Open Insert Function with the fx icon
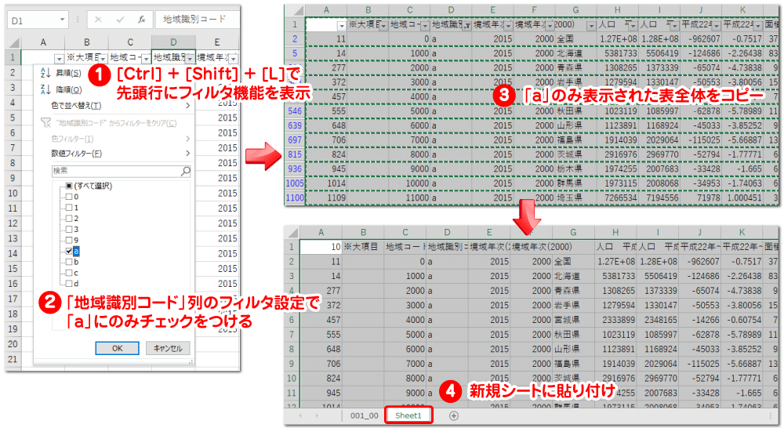Viewport: 784px width, 428px height. 141,20
